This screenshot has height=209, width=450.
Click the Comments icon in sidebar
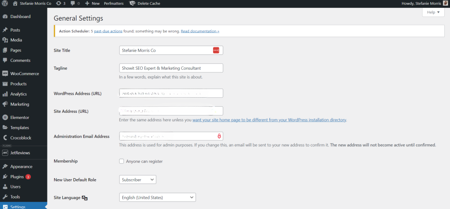point(5,61)
